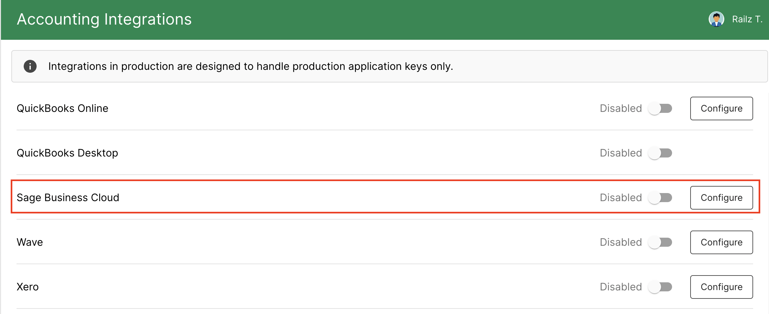This screenshot has height=314, width=769.
Task: Click Configure in the Wave row
Action: tap(721, 242)
